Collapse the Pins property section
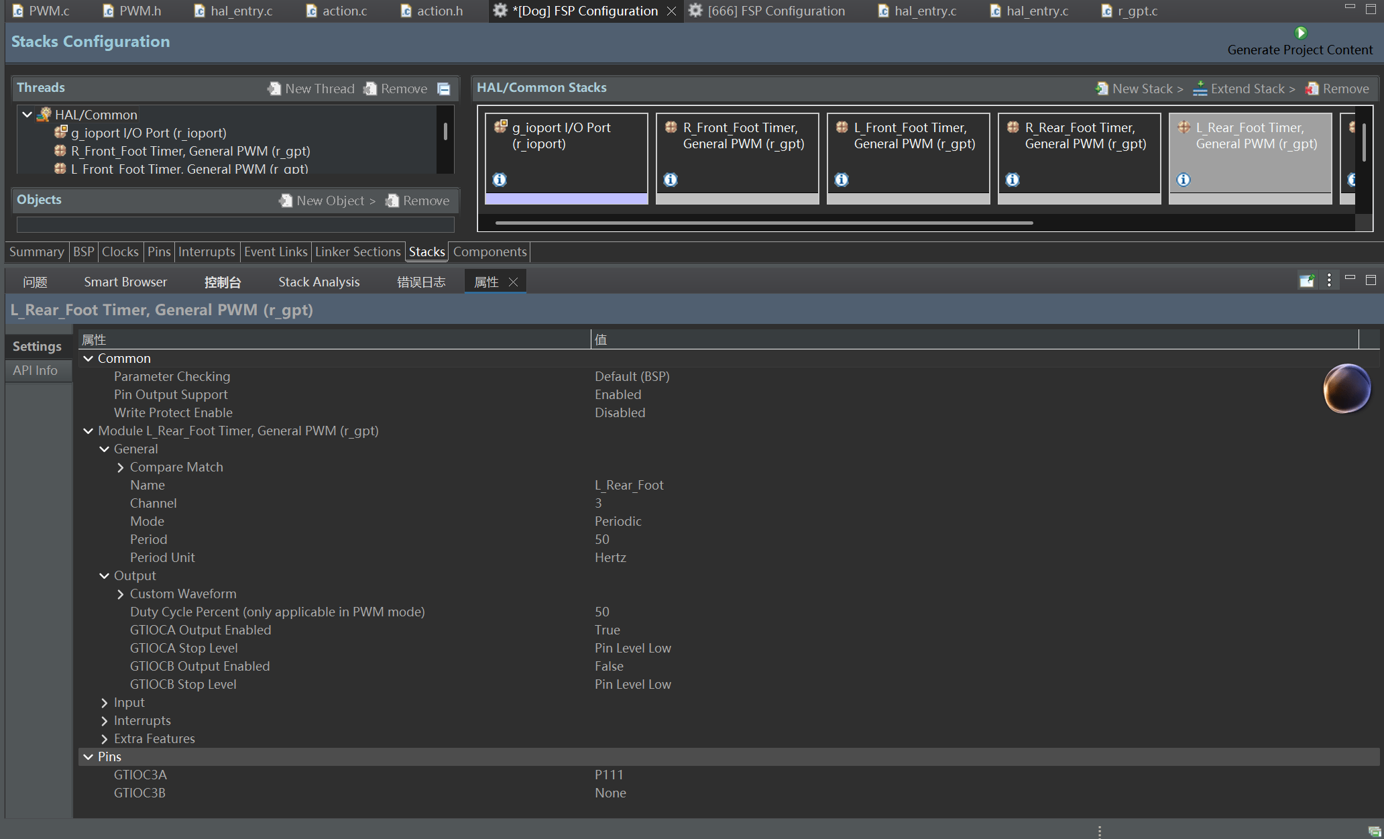1384x839 pixels. pos(89,757)
